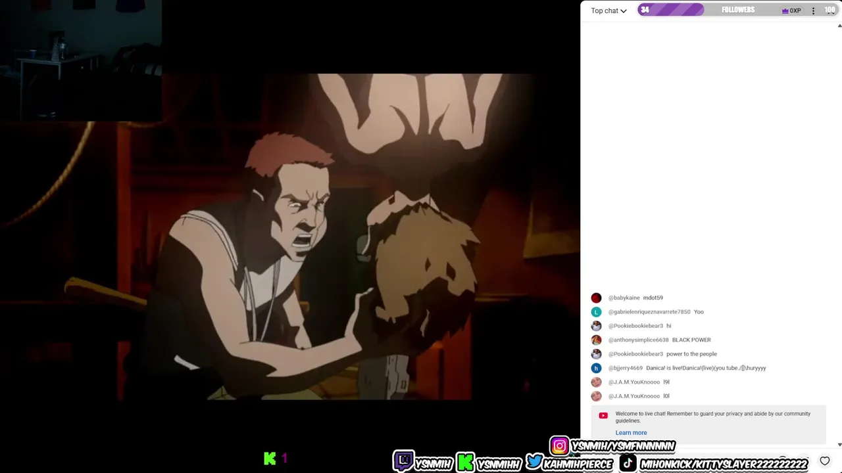The image size is (842, 473).
Task: Click the heart reaction icon
Action: click(825, 461)
